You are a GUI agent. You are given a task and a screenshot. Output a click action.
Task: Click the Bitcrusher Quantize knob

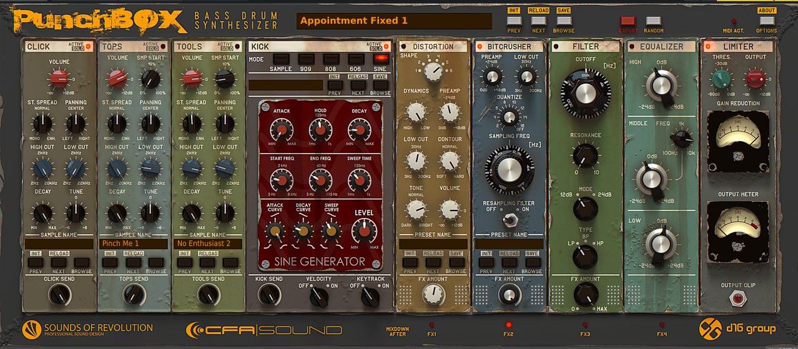(x=510, y=117)
